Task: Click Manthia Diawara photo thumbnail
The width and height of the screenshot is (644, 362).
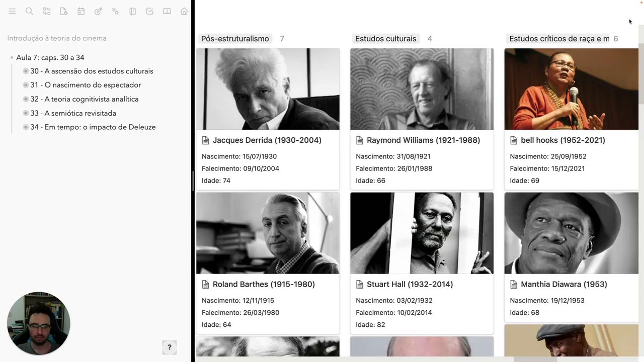Action: point(572,233)
